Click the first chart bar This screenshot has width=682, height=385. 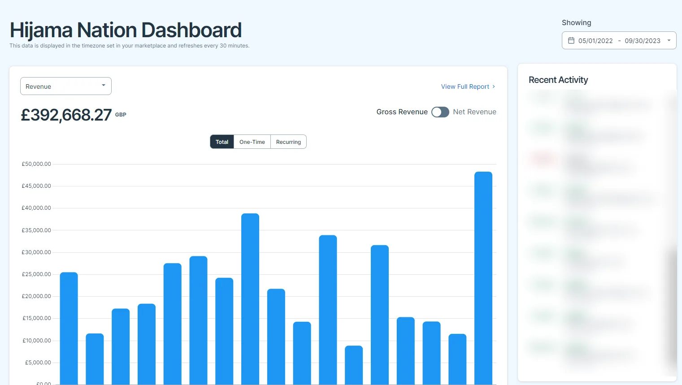coord(69,328)
